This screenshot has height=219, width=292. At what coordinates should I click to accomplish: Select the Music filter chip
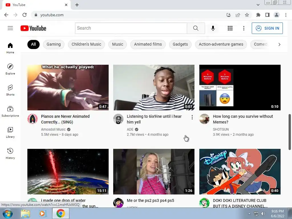pos(117,44)
